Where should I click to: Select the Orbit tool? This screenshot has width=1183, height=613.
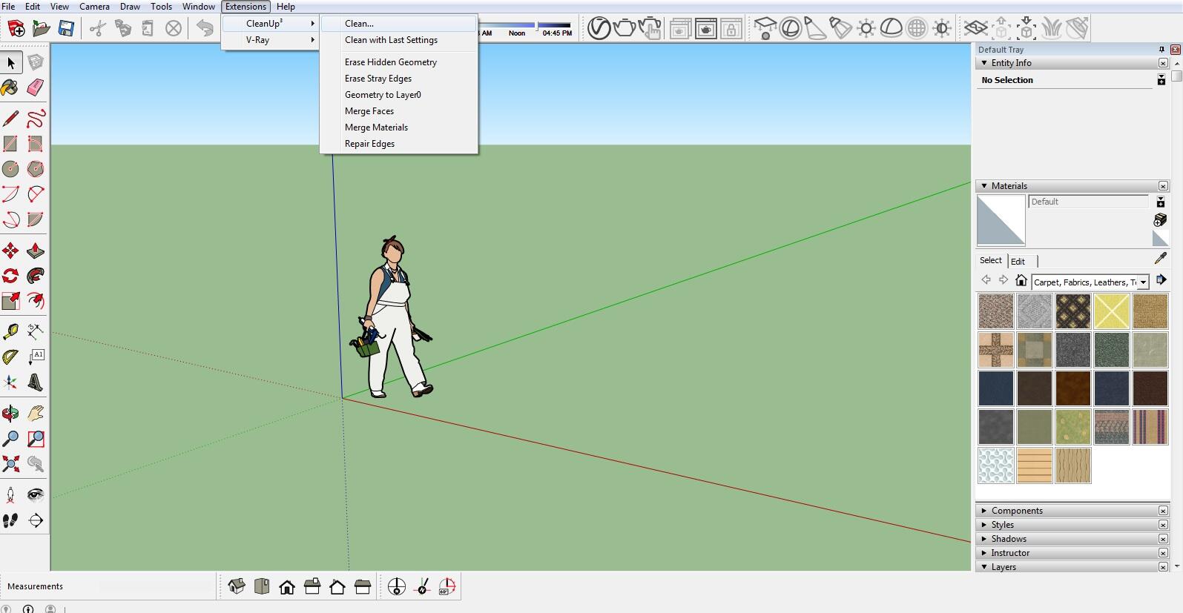pos(10,414)
